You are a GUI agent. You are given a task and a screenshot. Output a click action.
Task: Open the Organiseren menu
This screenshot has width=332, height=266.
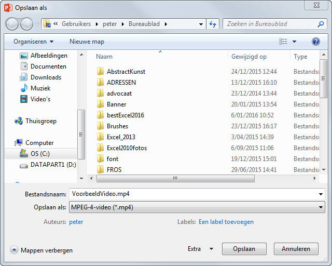tap(33, 42)
